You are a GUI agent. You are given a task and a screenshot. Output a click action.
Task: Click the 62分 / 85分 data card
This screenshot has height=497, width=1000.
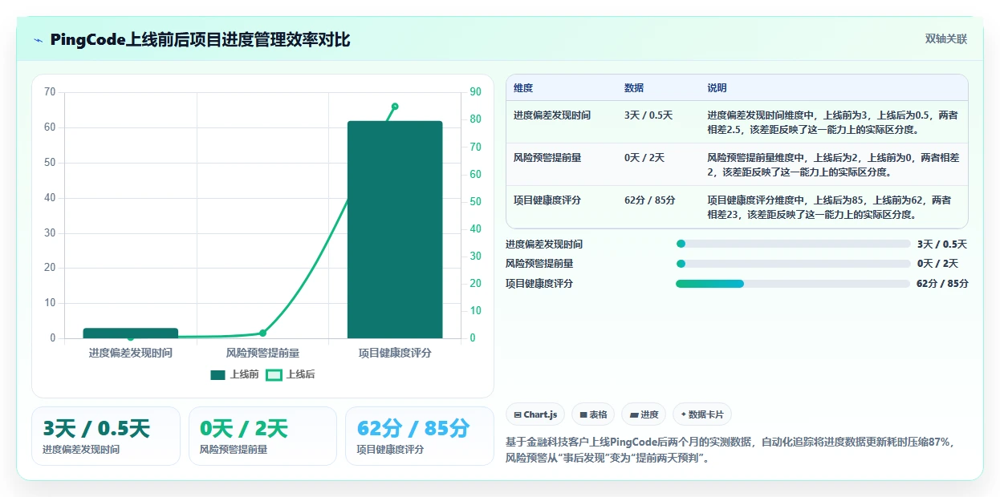click(420, 436)
